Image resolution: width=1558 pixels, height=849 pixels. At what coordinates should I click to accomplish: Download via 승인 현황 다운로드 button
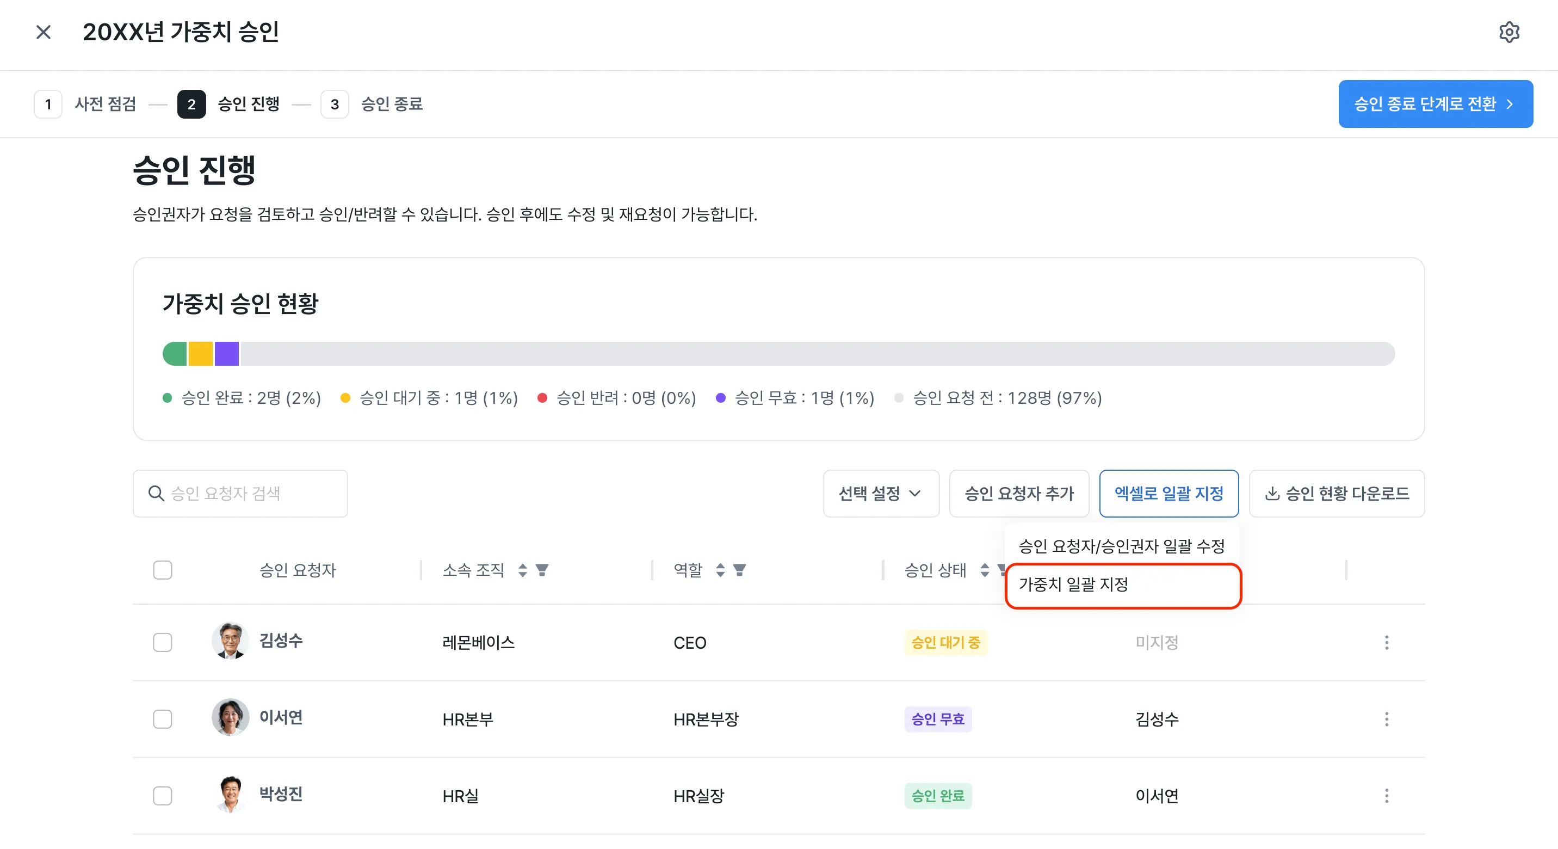click(1337, 494)
